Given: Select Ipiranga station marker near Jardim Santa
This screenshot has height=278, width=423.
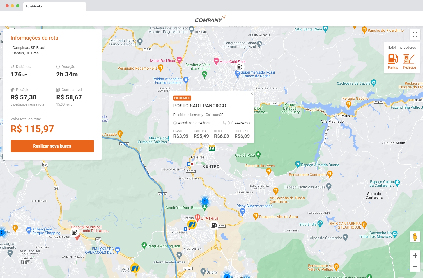Looking at the screenshot, I should [x=135, y=268].
